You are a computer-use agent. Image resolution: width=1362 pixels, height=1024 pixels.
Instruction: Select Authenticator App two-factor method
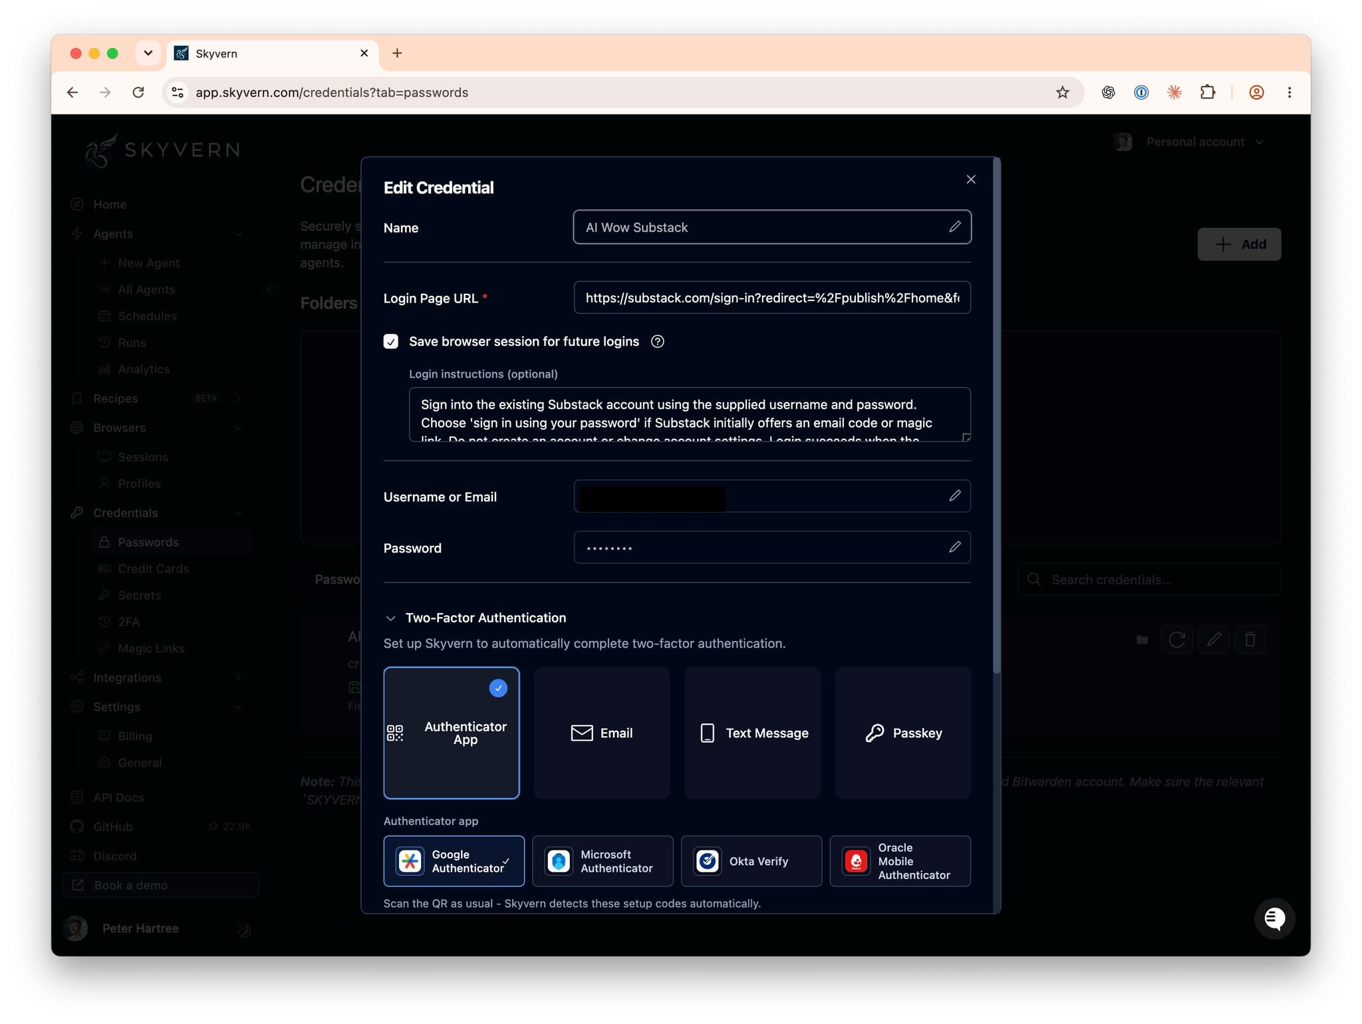click(x=451, y=733)
